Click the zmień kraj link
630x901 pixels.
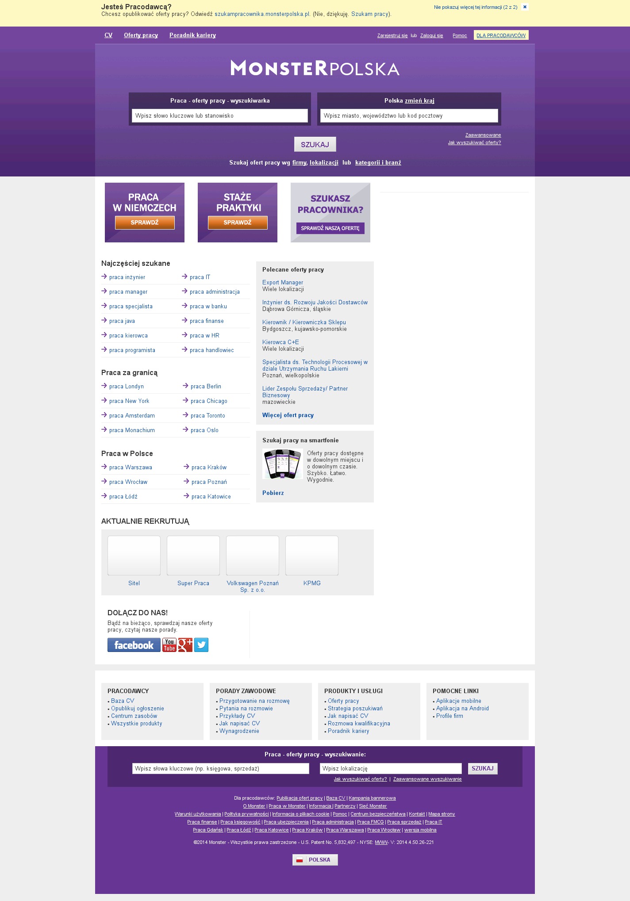click(x=419, y=101)
